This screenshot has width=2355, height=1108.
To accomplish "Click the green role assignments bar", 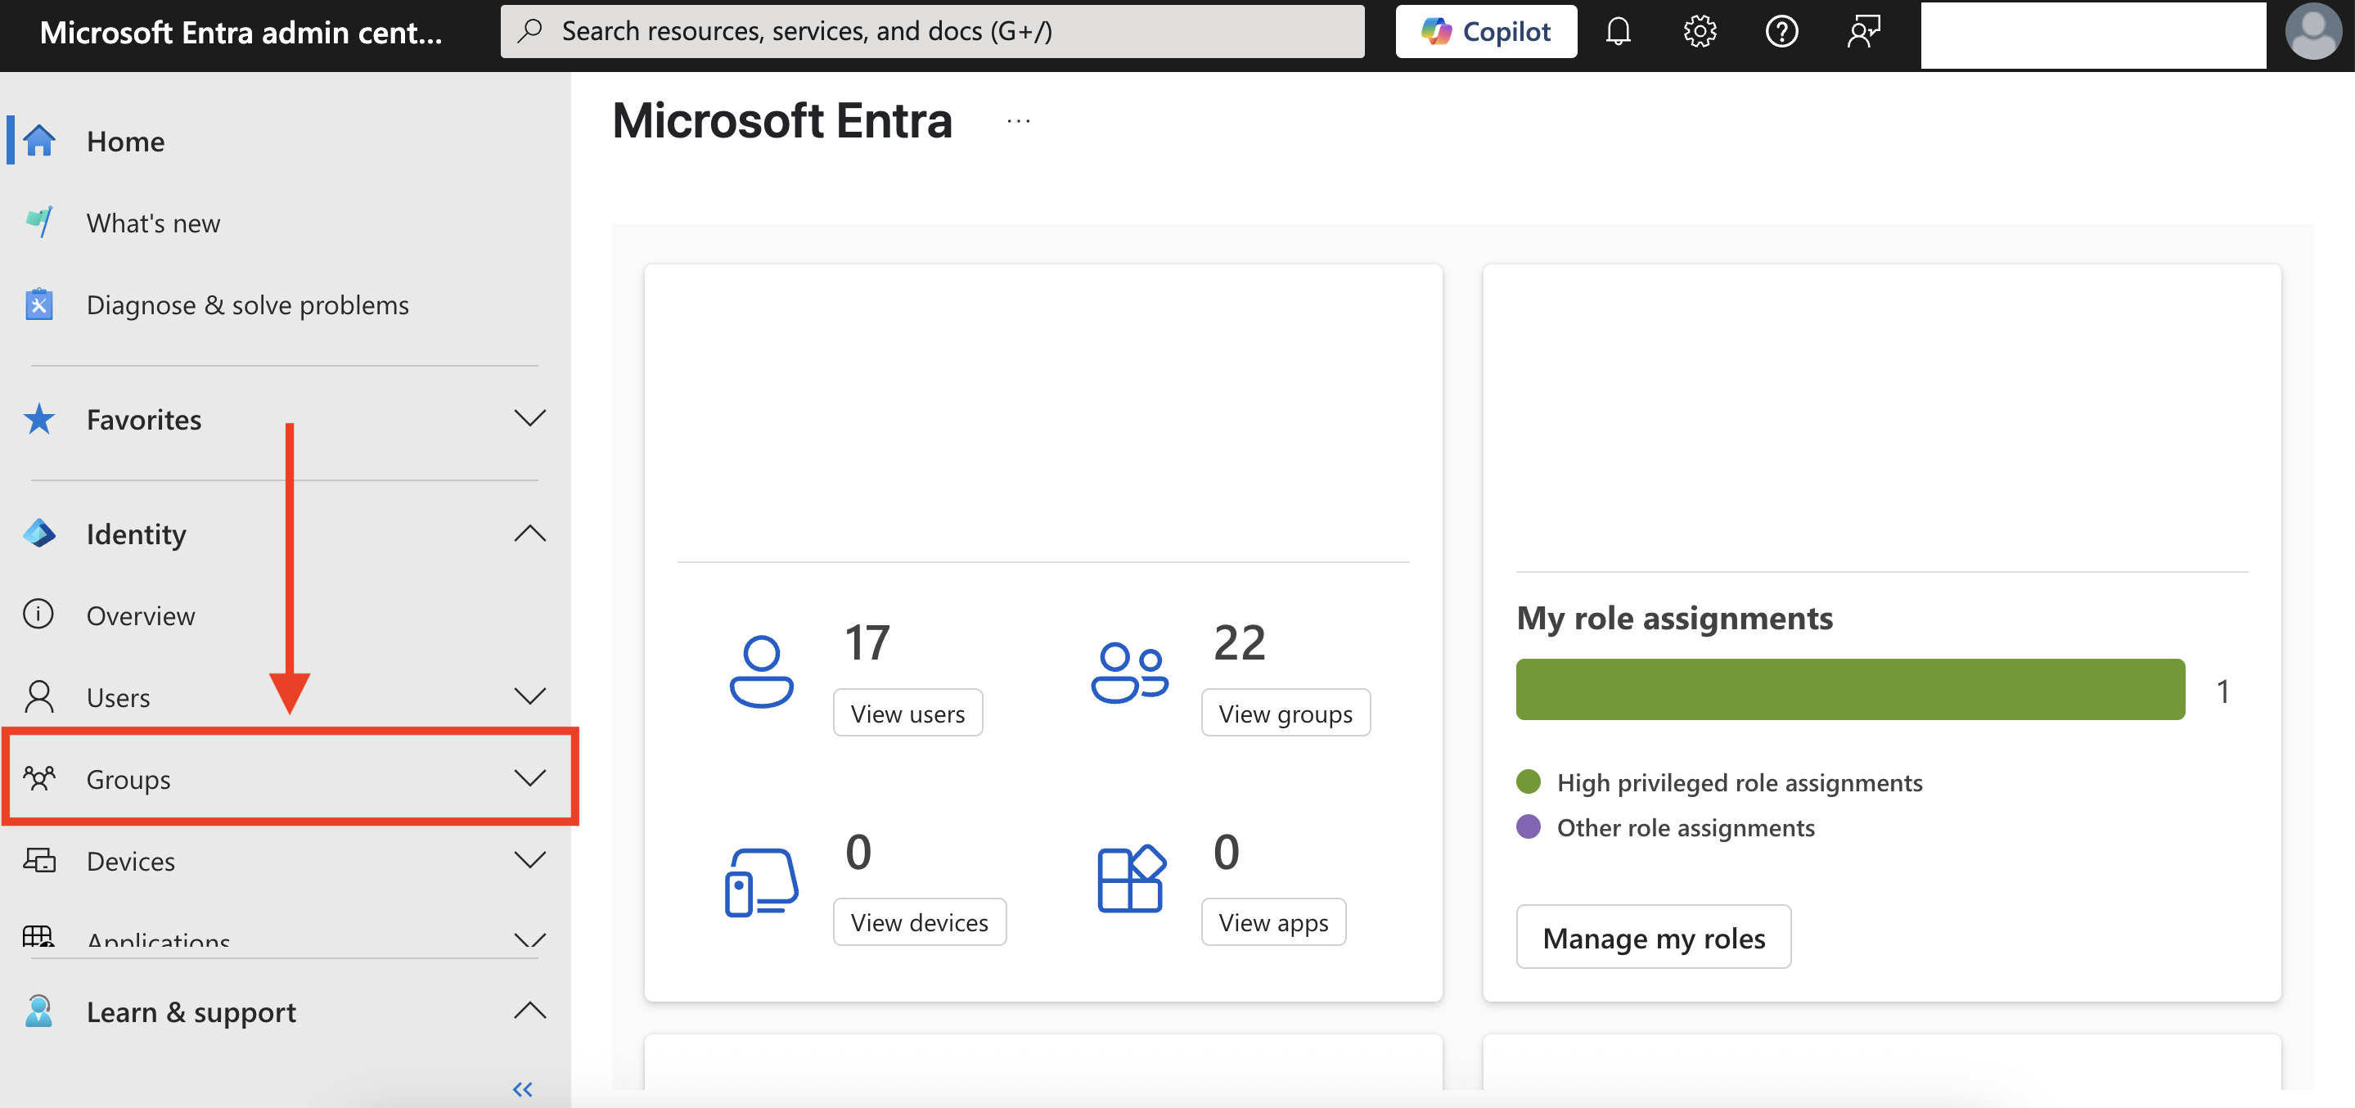I will pyautogui.click(x=1849, y=689).
